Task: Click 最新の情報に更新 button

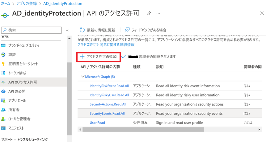Action: coord(98,30)
